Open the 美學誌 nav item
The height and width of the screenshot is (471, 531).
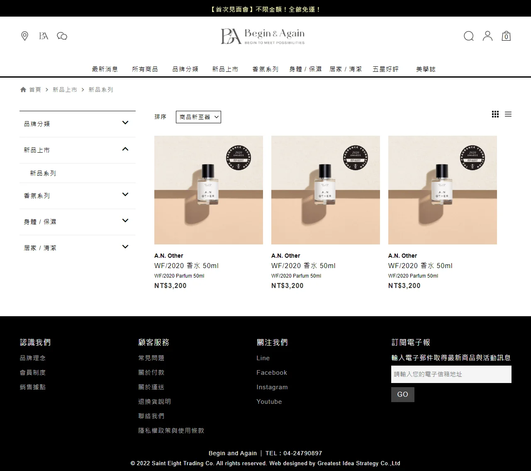pyautogui.click(x=426, y=69)
